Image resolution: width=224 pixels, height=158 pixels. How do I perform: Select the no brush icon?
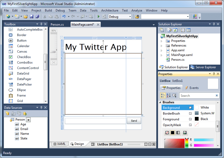(x=167, y=133)
